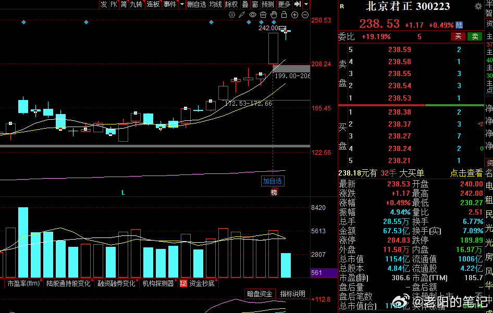
Task: Click the ask-4 price 238.58
Action: click(x=399, y=61)
